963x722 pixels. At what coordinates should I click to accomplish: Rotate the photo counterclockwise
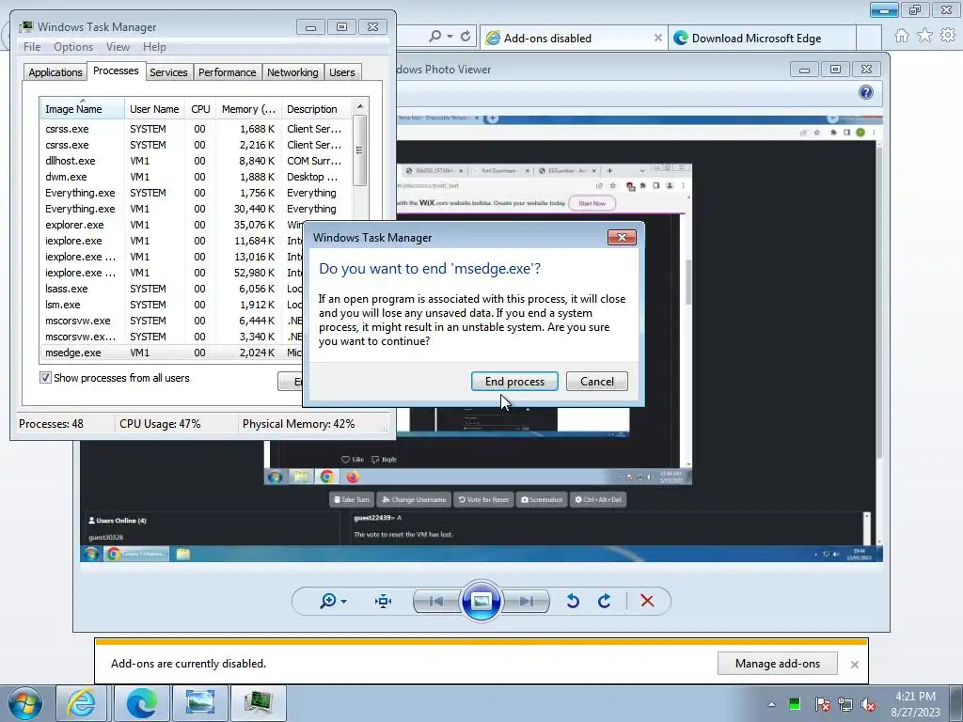(x=573, y=601)
